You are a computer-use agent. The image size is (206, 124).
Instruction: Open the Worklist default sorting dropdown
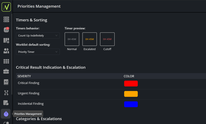[38, 52]
